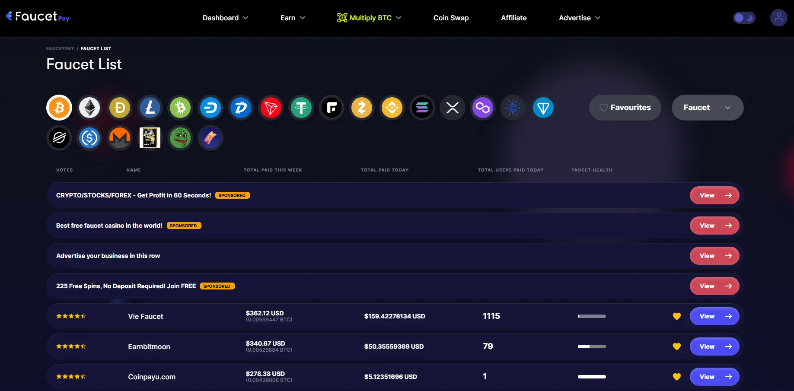This screenshot has height=391, width=794.
Task: Click the Coinpayu.com faucet name
Action: (x=152, y=377)
